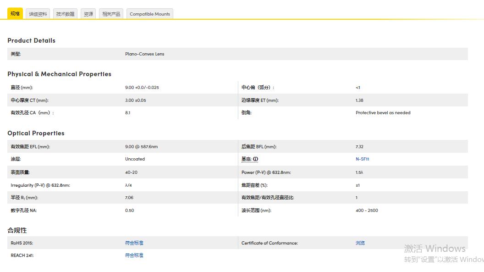
Task: Open 符合标准 for REACH 241
Action: tap(134, 255)
